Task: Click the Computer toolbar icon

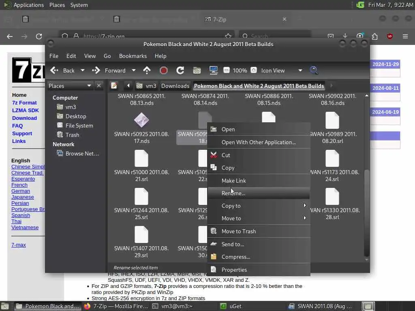Action: coord(213,70)
